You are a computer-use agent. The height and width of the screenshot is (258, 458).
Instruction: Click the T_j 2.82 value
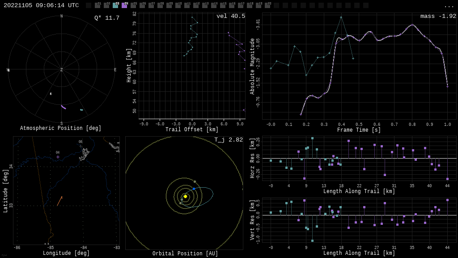228,140
